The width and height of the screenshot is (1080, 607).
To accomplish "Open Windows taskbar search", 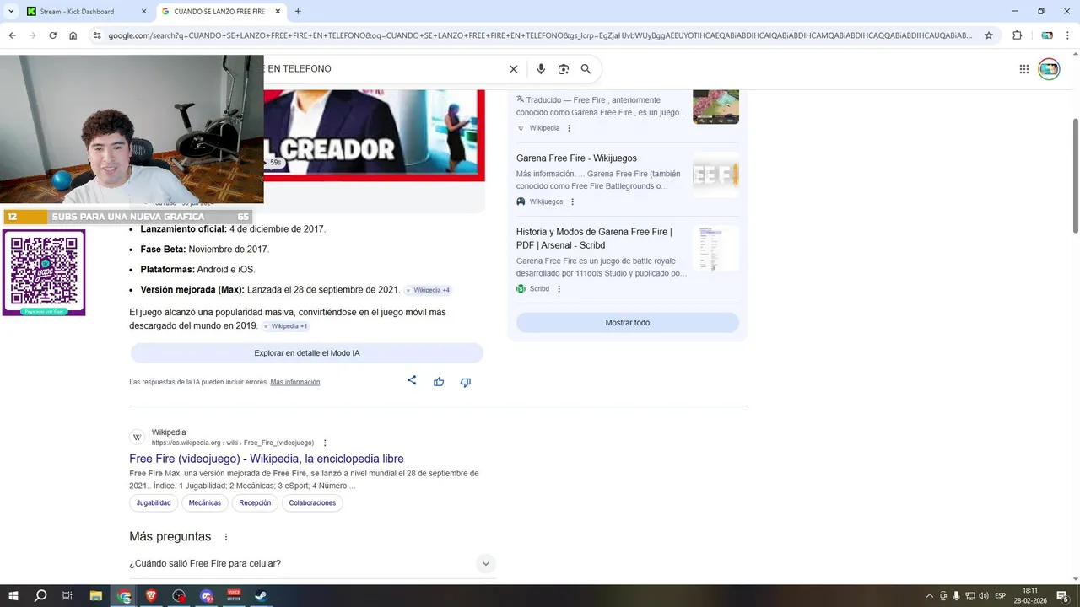I will coord(40,596).
